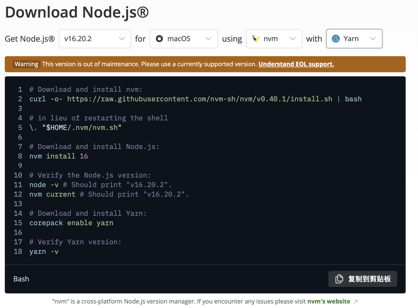This screenshot has width=418, height=308.
Task: Click the curl install command on line 2
Action: point(195,99)
